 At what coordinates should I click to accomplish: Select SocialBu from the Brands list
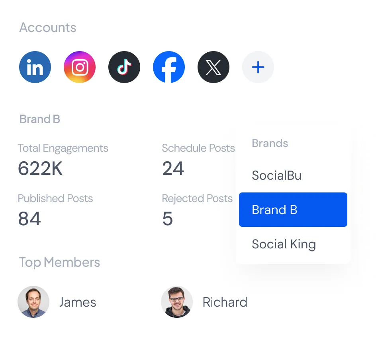click(276, 175)
